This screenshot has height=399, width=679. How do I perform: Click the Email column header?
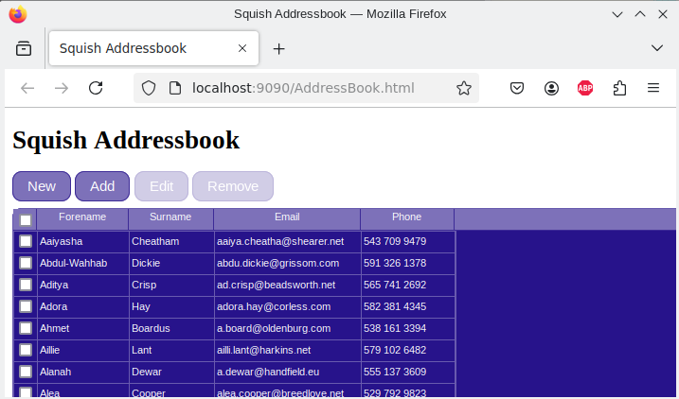click(287, 219)
